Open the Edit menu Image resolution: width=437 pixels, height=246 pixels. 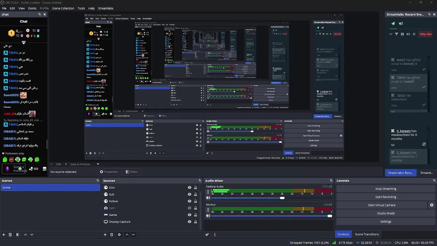pos(12,8)
